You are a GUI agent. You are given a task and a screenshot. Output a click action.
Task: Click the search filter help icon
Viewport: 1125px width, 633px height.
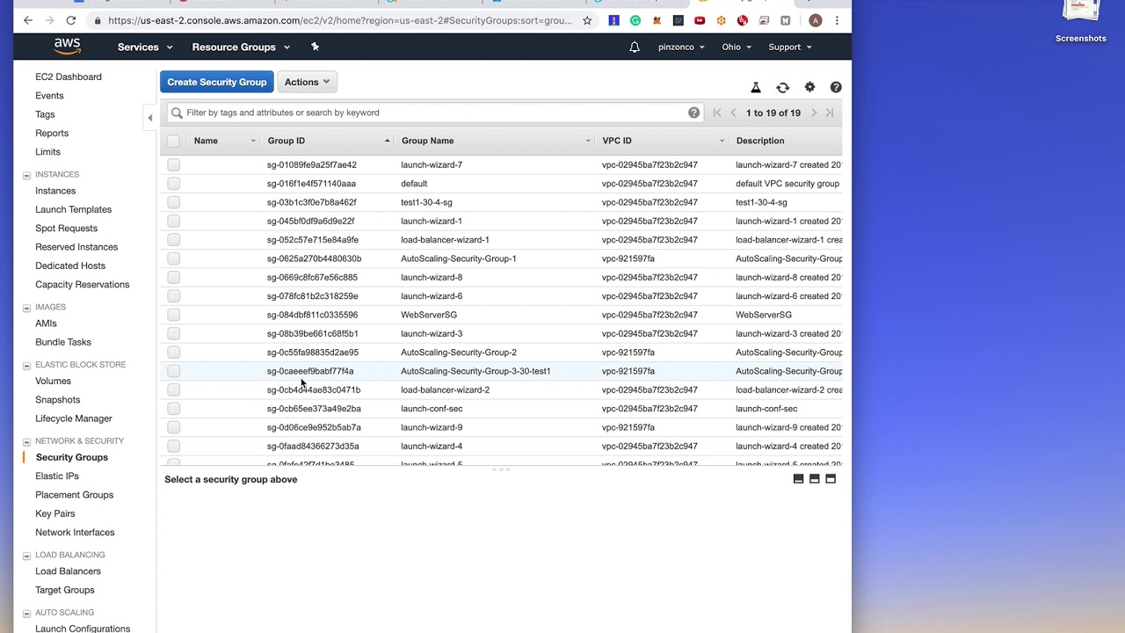coord(693,113)
